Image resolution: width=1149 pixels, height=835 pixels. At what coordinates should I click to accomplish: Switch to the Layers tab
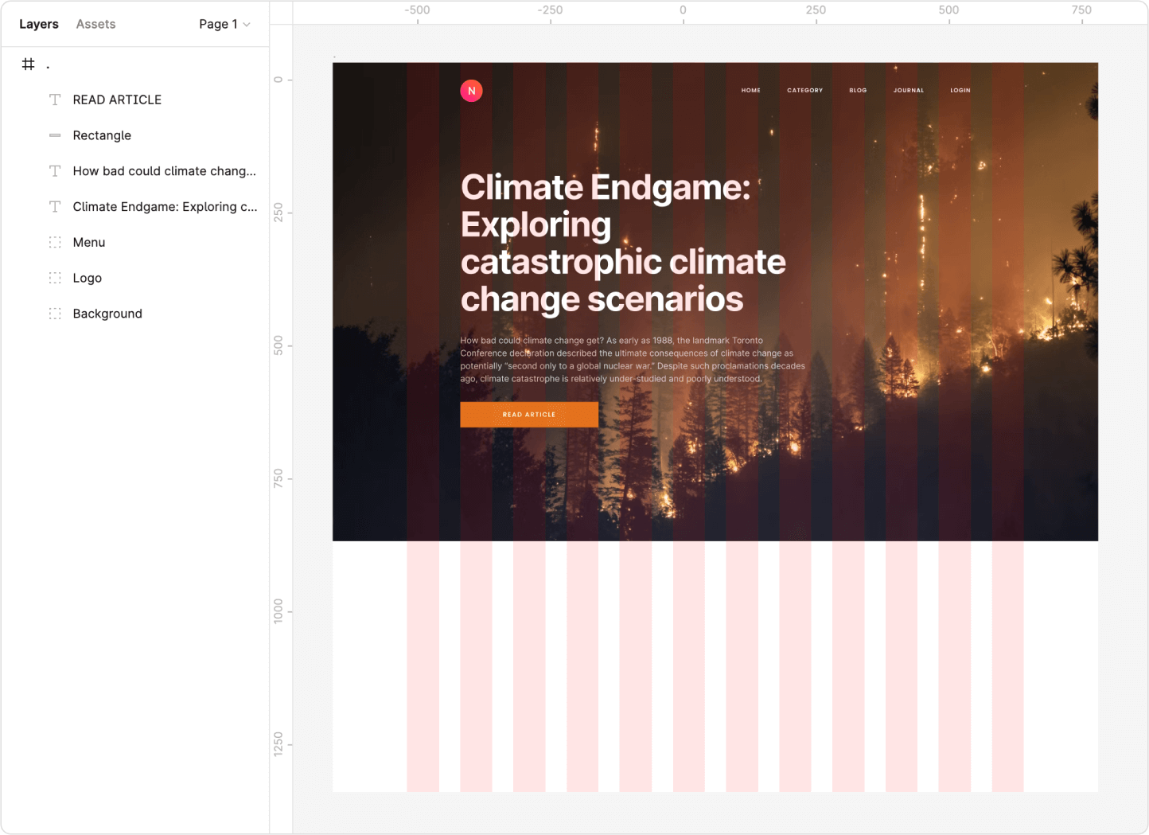click(39, 24)
